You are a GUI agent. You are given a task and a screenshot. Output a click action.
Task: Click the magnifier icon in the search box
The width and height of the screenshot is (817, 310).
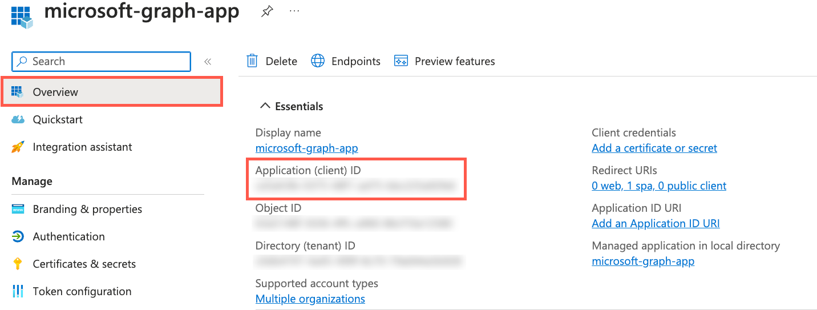pos(23,61)
